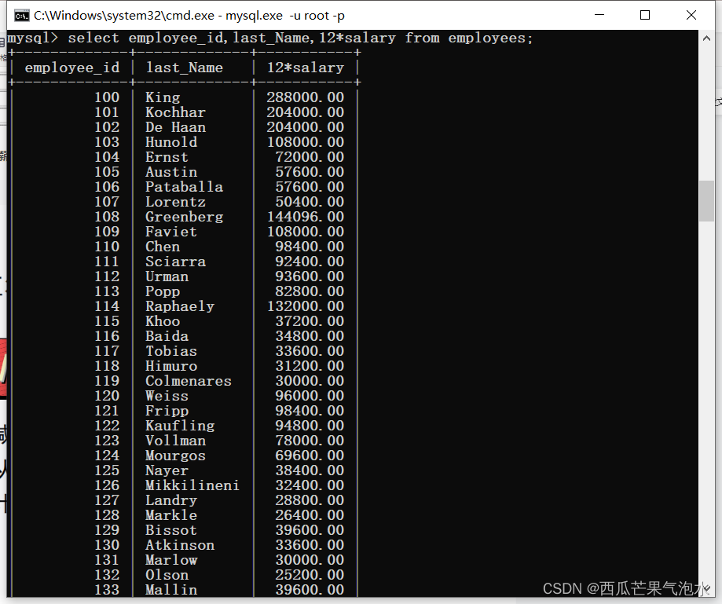Minimize the cmd.exe window

pyautogui.click(x=599, y=15)
